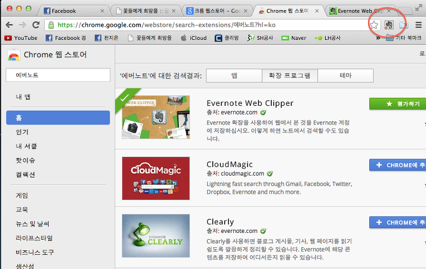Select 홈 in the sidebar
Image resolution: width=426 pixels, height=269 pixels.
tap(58, 118)
